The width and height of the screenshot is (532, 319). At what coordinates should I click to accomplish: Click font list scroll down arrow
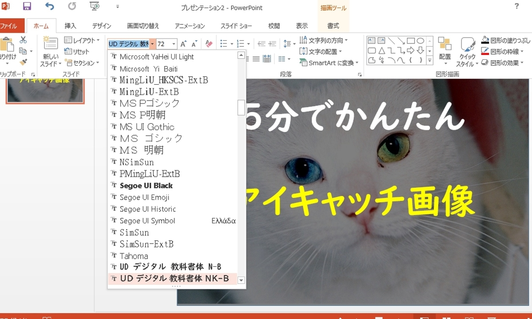pyautogui.click(x=241, y=280)
